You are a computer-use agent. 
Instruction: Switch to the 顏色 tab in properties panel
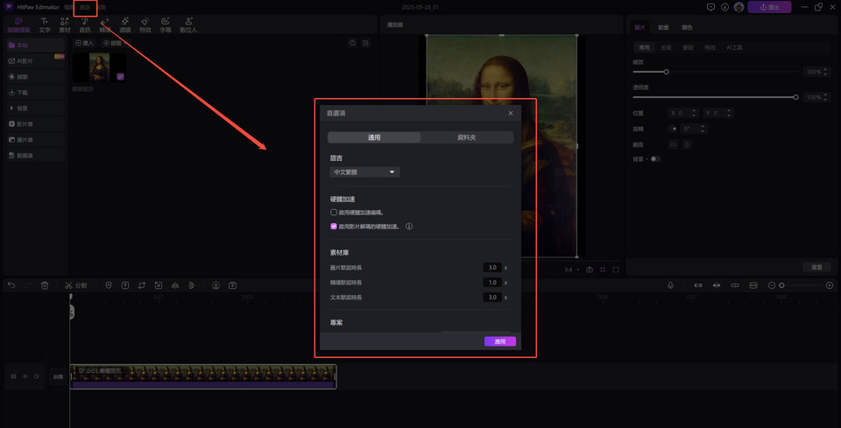(x=687, y=27)
